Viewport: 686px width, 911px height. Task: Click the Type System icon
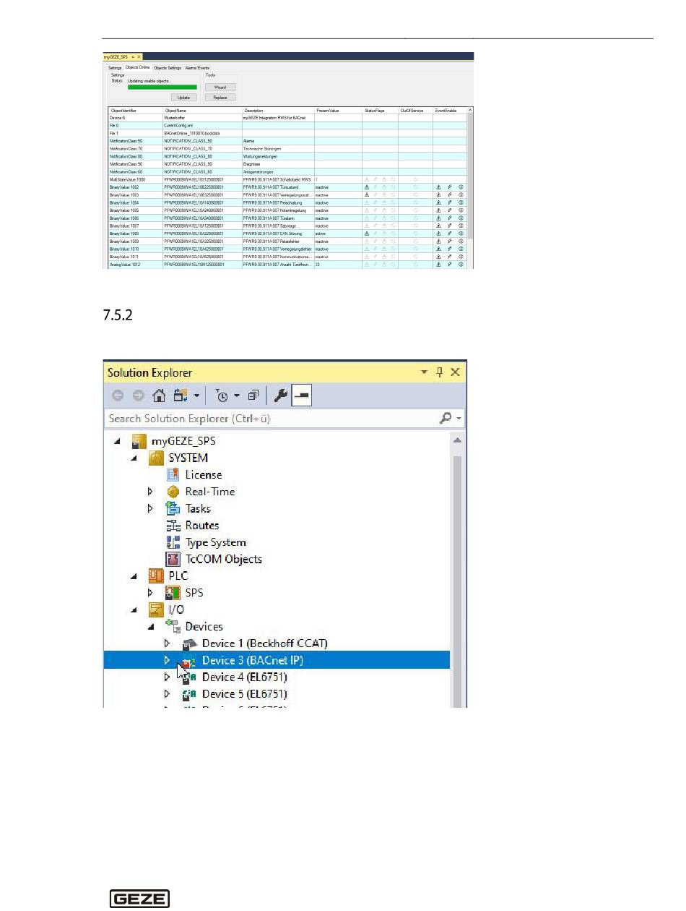[173, 542]
